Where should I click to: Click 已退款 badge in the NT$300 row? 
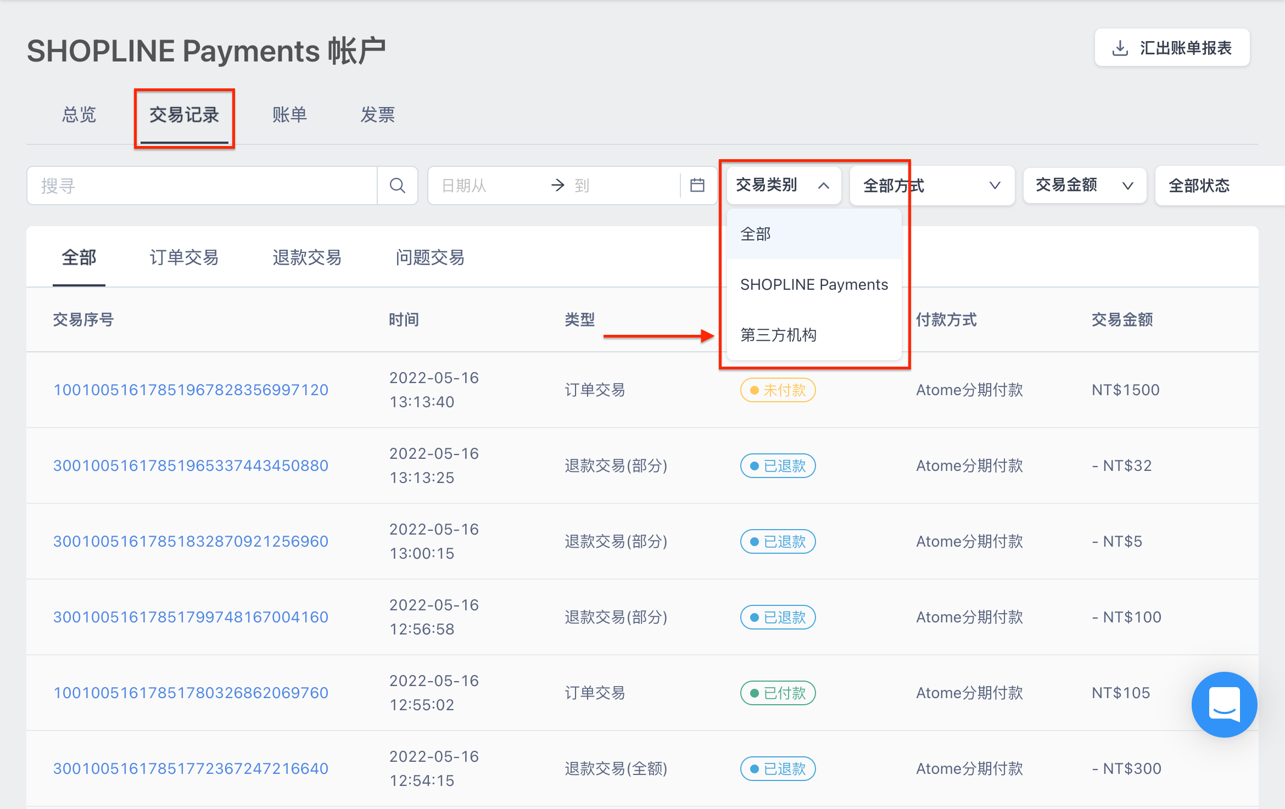778,769
